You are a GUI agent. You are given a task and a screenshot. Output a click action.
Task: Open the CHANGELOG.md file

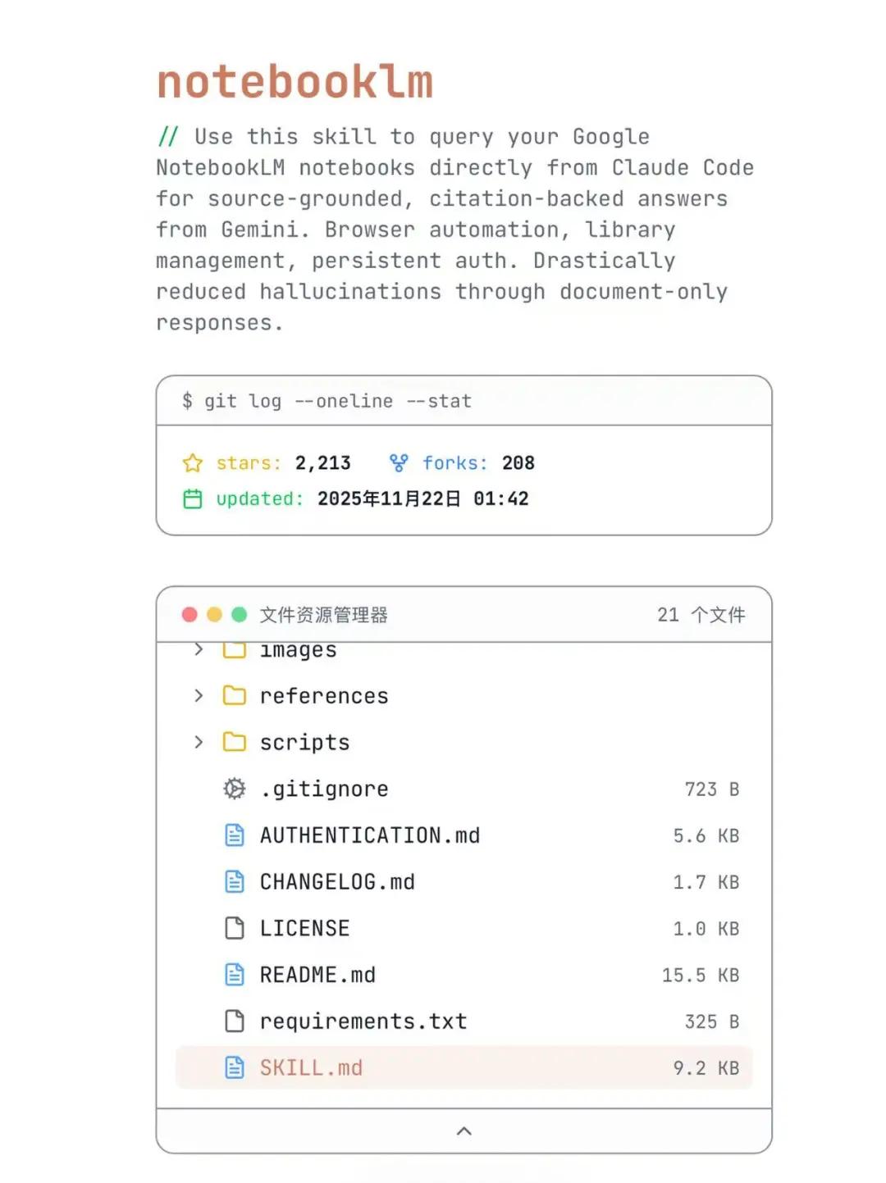pyautogui.click(x=337, y=882)
